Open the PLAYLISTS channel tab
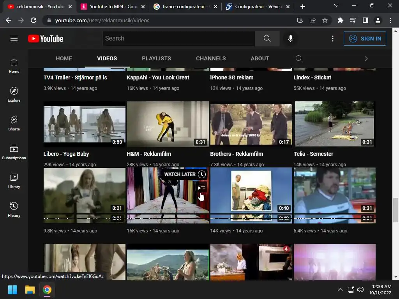The height and width of the screenshot is (299, 399). click(156, 58)
